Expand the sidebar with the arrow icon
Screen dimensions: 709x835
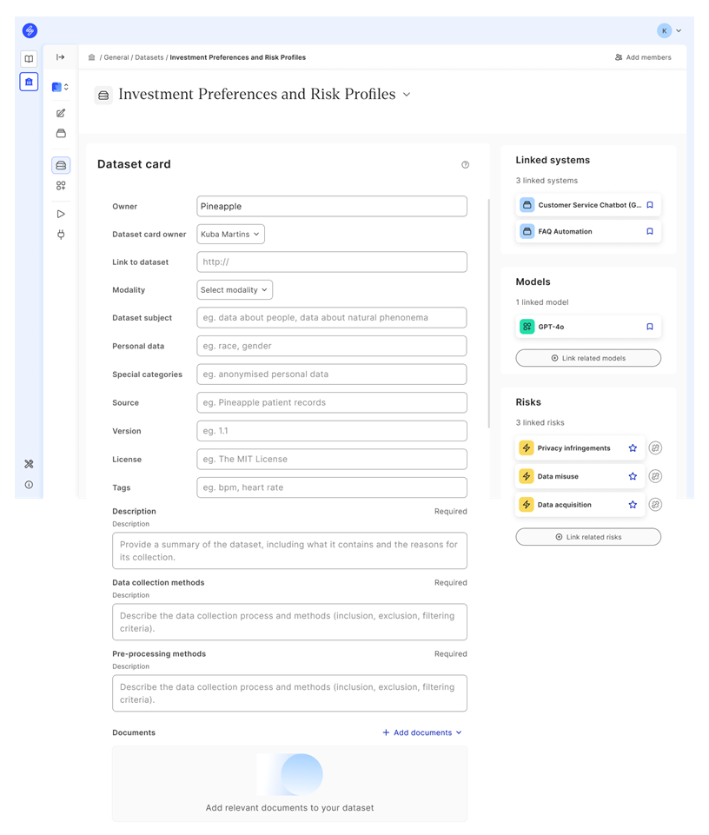(x=61, y=57)
